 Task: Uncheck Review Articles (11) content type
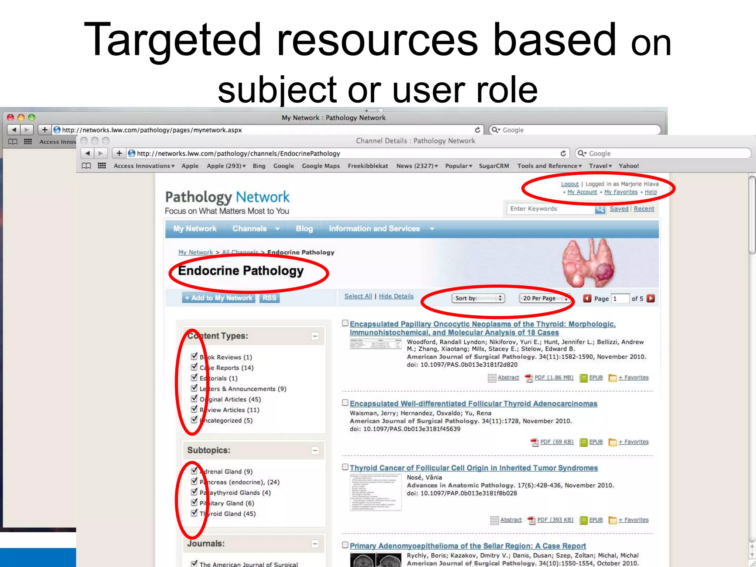[194, 409]
